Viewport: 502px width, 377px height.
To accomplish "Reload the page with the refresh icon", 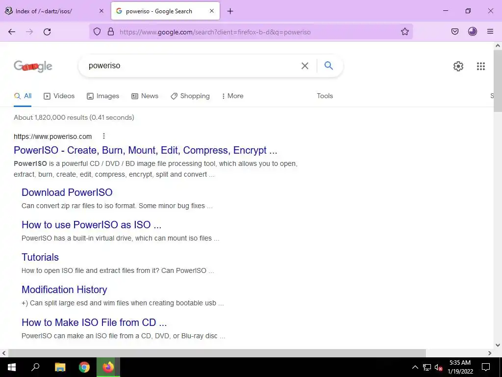I will [x=47, y=32].
